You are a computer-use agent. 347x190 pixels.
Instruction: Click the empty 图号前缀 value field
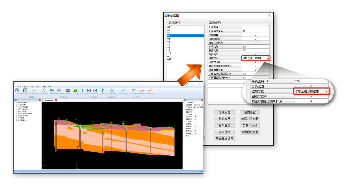[255, 27]
